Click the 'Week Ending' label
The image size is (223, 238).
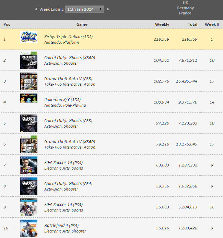point(51,9)
